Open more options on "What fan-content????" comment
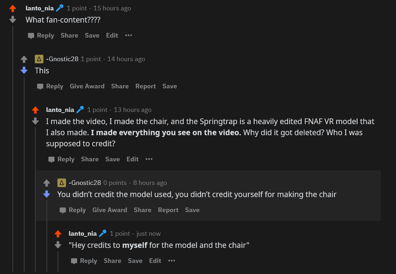This screenshot has width=396, height=274. (x=128, y=36)
